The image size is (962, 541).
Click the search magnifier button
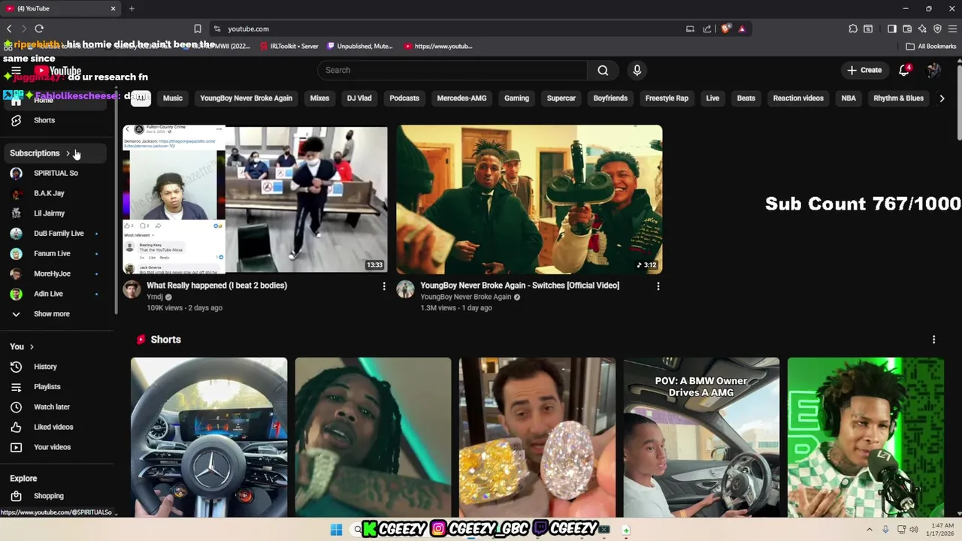tap(603, 70)
